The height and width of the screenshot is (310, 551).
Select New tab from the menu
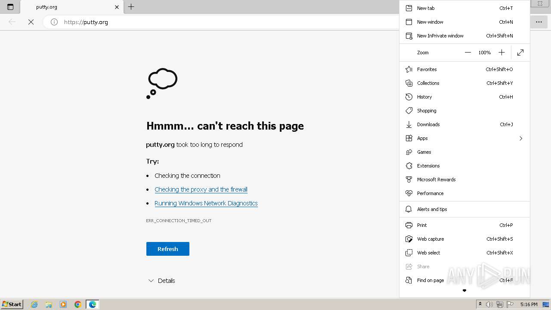point(464,8)
